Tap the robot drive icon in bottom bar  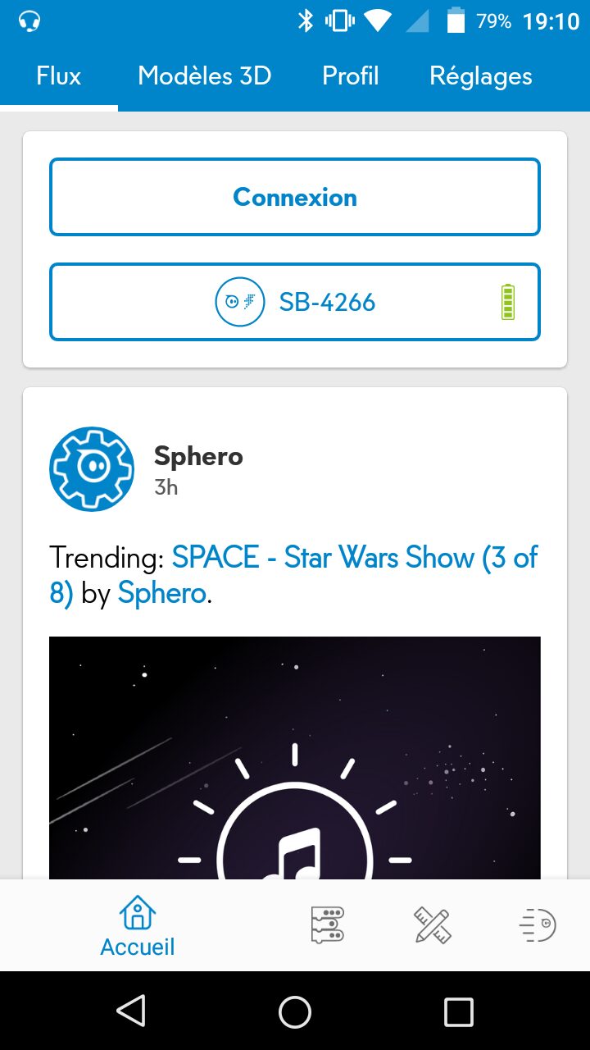click(538, 925)
